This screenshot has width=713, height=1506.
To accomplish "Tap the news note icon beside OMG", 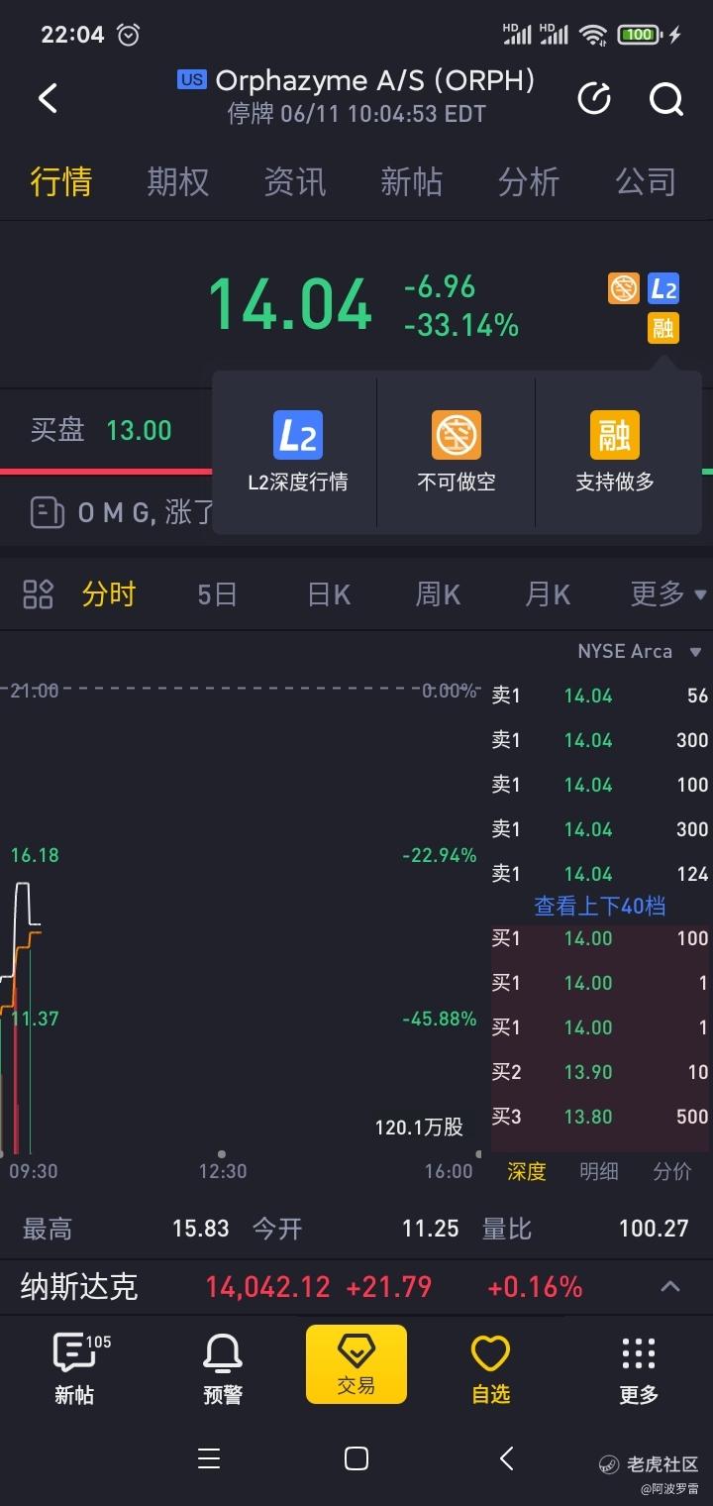I will pyautogui.click(x=47, y=512).
